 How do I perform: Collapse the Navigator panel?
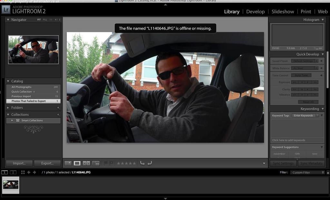click(x=8, y=20)
